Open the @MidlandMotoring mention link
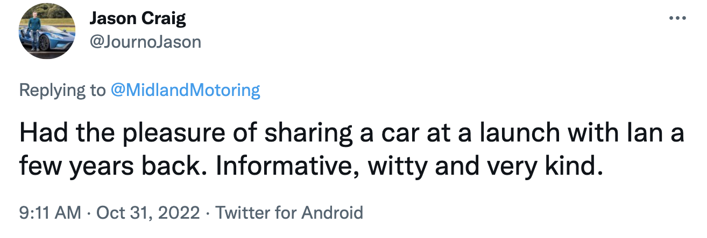Image resolution: width=707 pixels, height=238 pixels. point(185,90)
